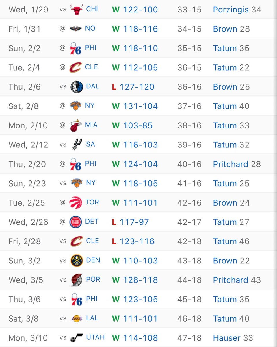Click the Utah Jazz logo

pos(77,338)
